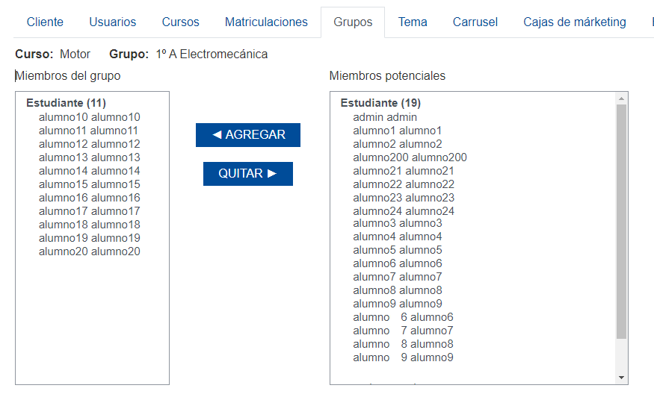The height and width of the screenshot is (397, 654).
Task: Open the Matriculaciones tab
Action: [266, 22]
